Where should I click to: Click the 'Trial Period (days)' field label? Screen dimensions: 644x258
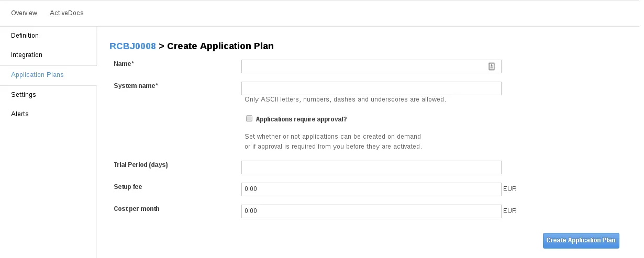tap(140, 165)
